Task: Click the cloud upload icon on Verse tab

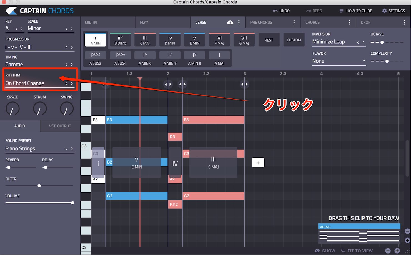Action: coord(230,22)
